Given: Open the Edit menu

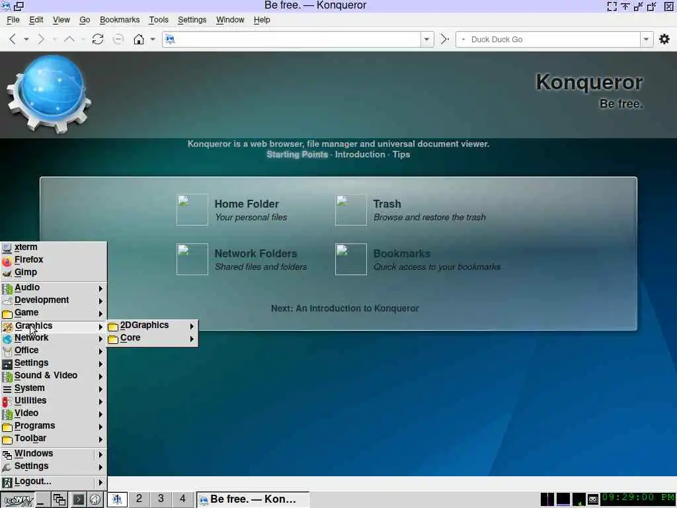Looking at the screenshot, I should (36, 20).
